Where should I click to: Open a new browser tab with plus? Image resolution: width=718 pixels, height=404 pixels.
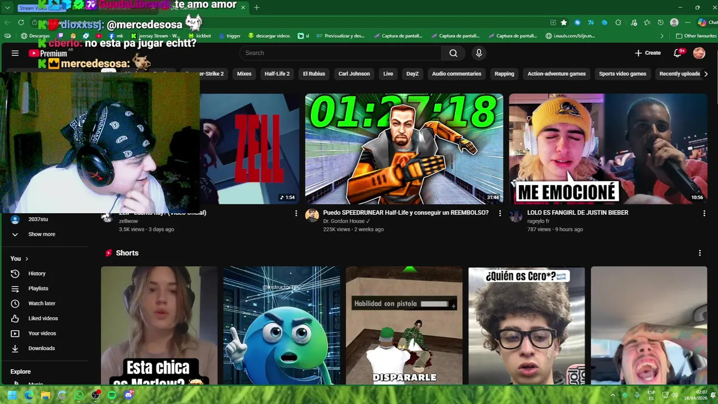(x=256, y=7)
